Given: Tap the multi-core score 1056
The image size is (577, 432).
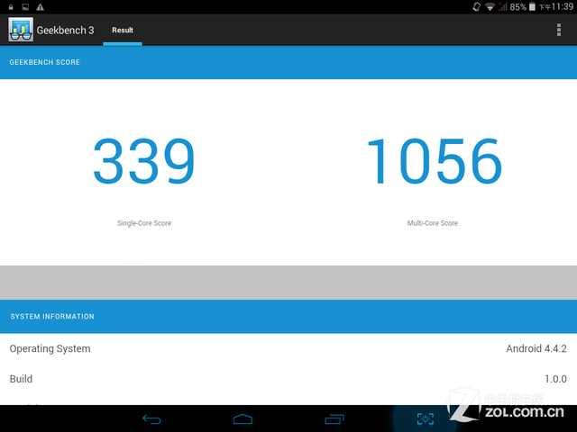Looking at the screenshot, I should [x=435, y=161].
